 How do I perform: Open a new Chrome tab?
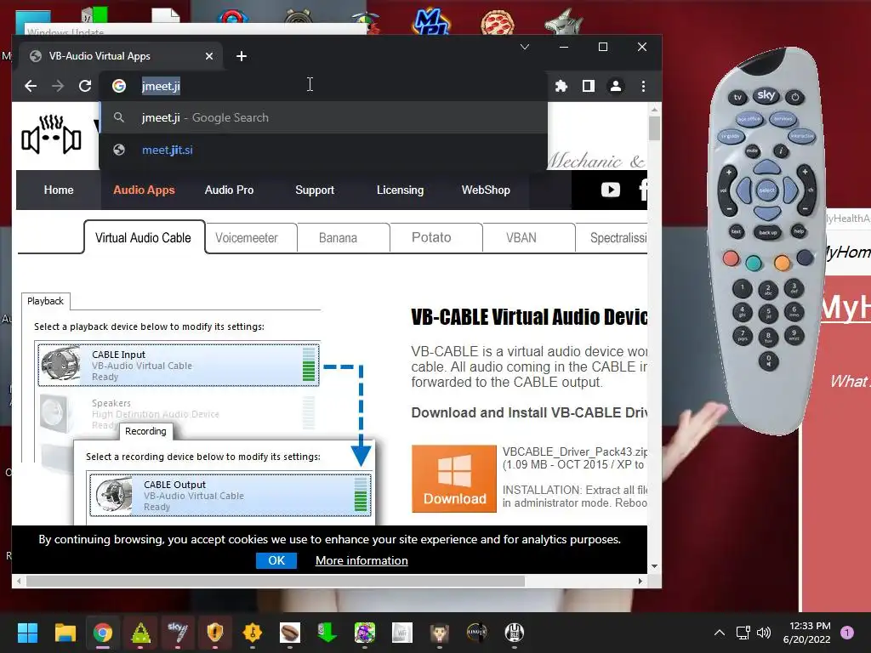point(241,56)
